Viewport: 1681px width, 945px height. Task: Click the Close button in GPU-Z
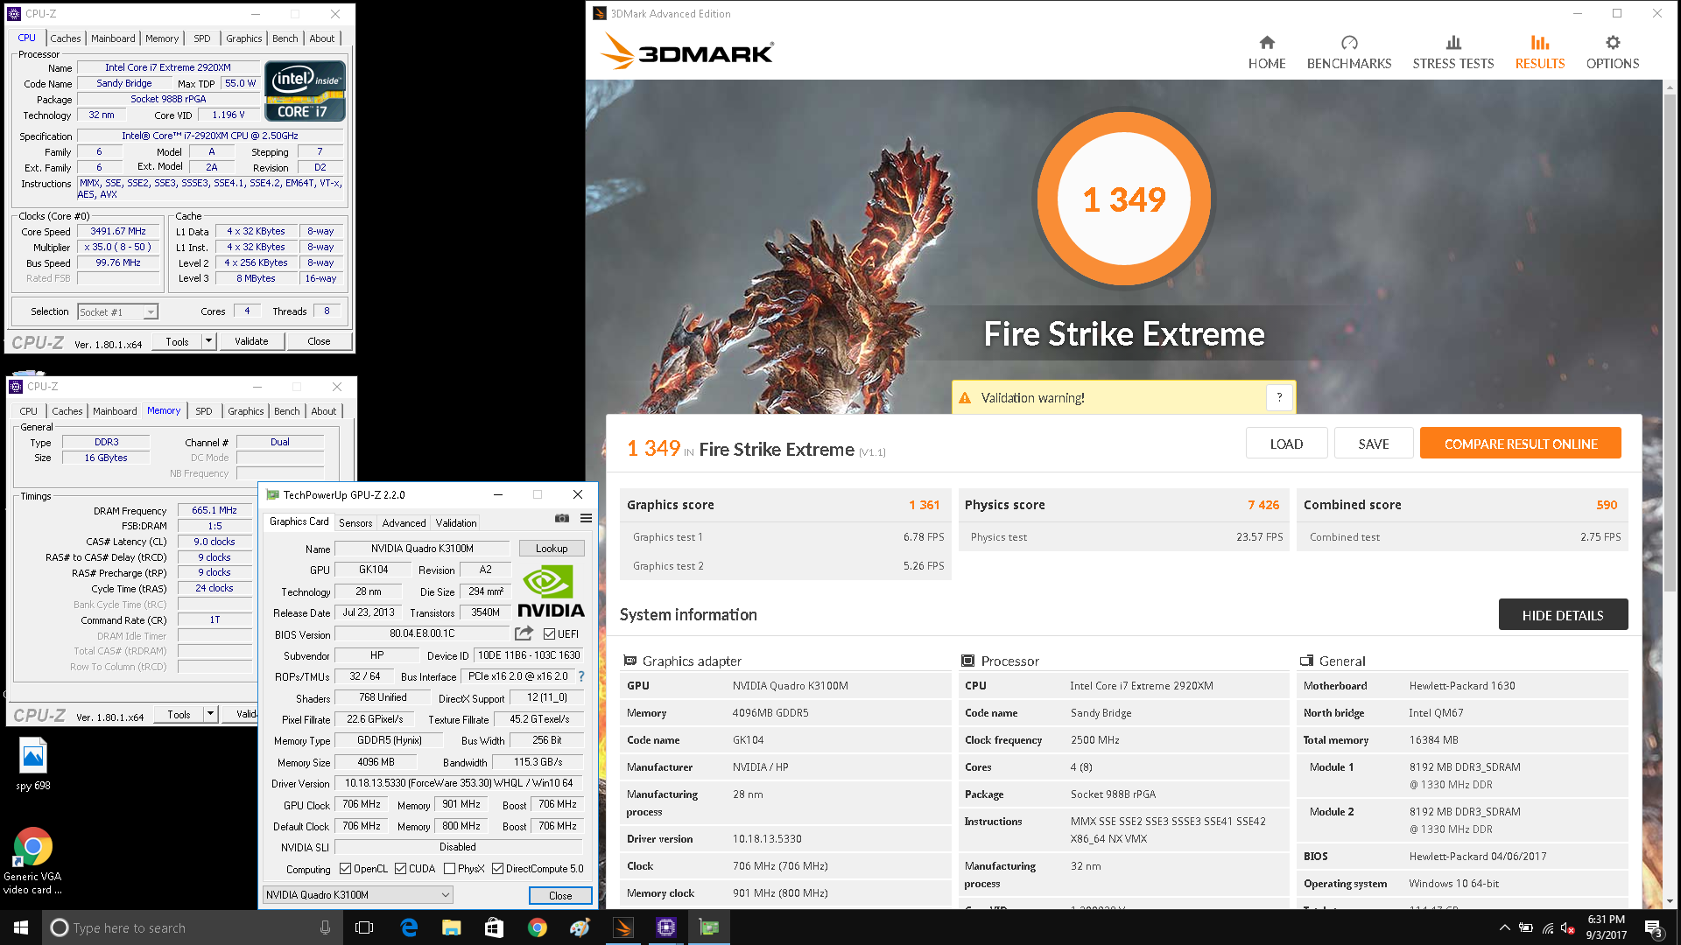click(x=560, y=895)
